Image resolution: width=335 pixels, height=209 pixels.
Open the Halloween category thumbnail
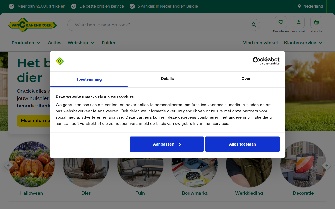32,164
